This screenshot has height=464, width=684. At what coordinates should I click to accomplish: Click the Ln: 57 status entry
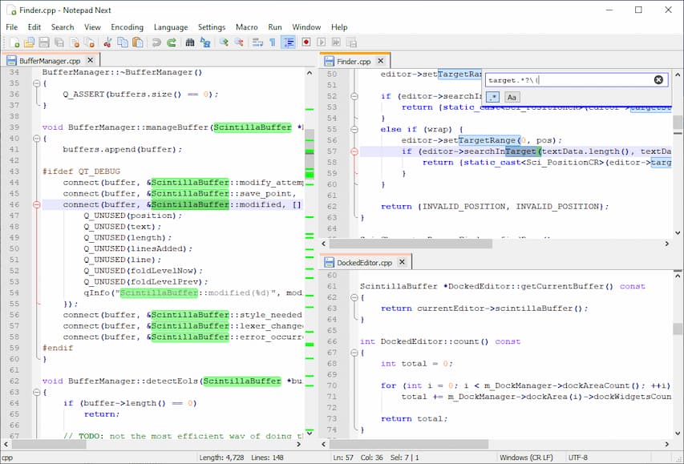(343, 458)
